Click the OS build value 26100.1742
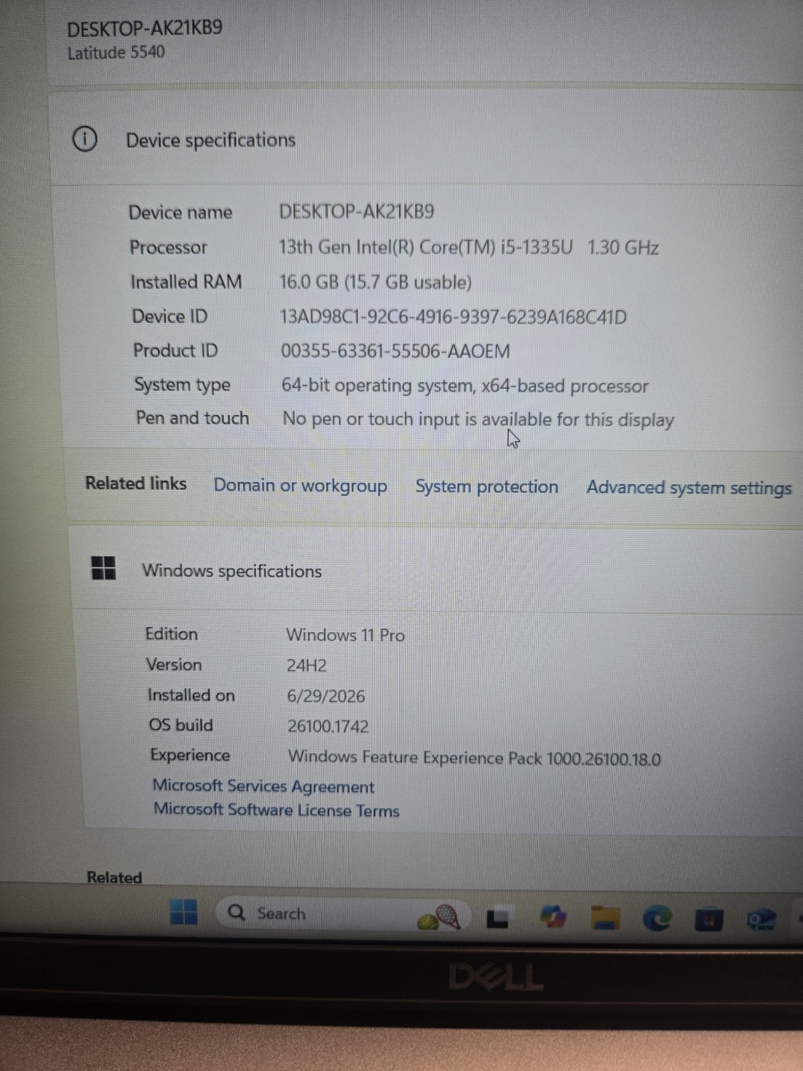The height and width of the screenshot is (1071, 803). pos(328,726)
